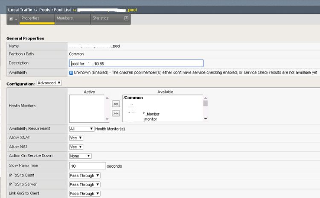The image size is (320, 198).
Task: Expand IP ToS to Client dropdown
Action: (x=85, y=175)
